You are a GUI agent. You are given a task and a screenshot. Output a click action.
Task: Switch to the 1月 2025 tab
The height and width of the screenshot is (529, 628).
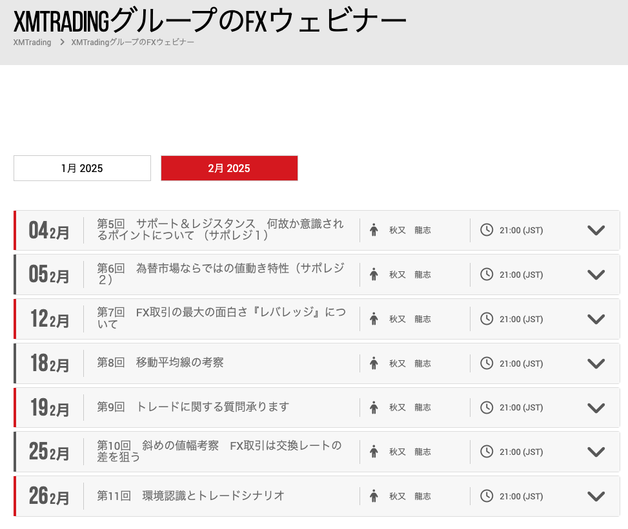82,168
